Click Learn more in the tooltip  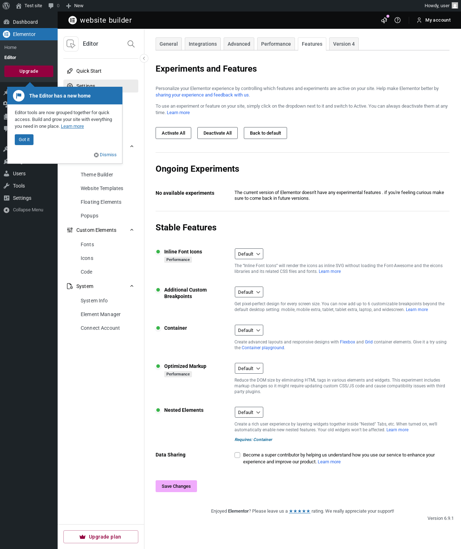(72, 126)
